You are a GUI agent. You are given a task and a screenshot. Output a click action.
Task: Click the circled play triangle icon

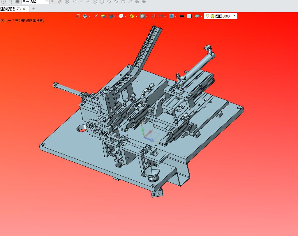point(67,2)
